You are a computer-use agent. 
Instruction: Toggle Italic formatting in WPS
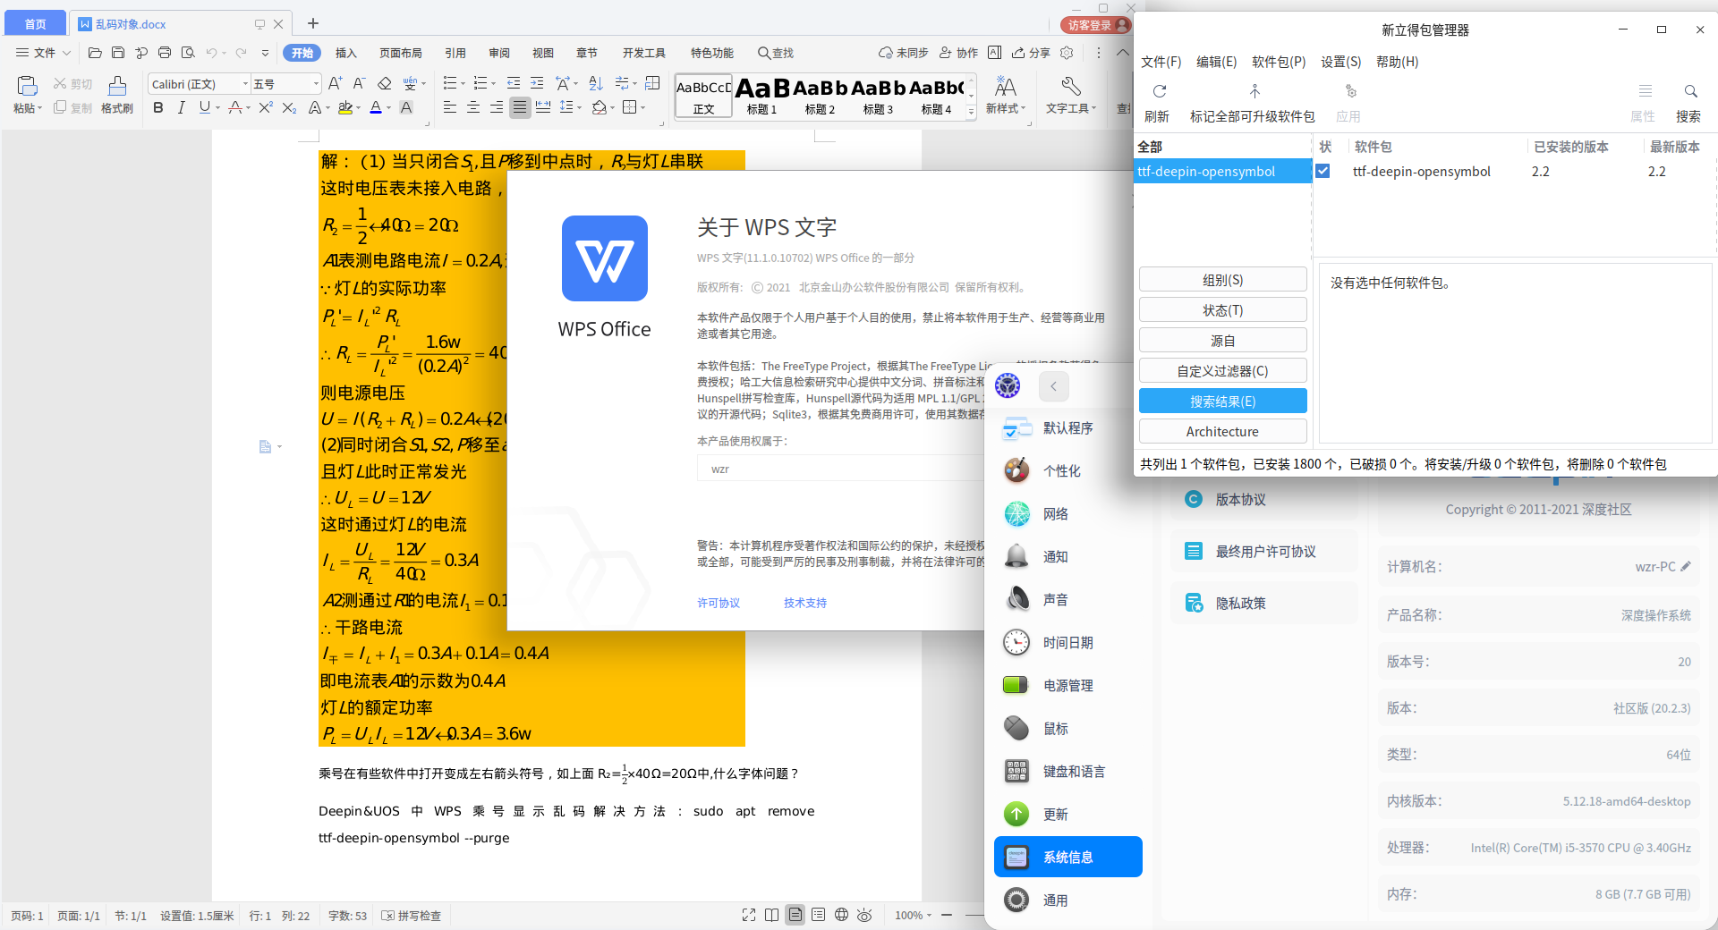pos(182,107)
